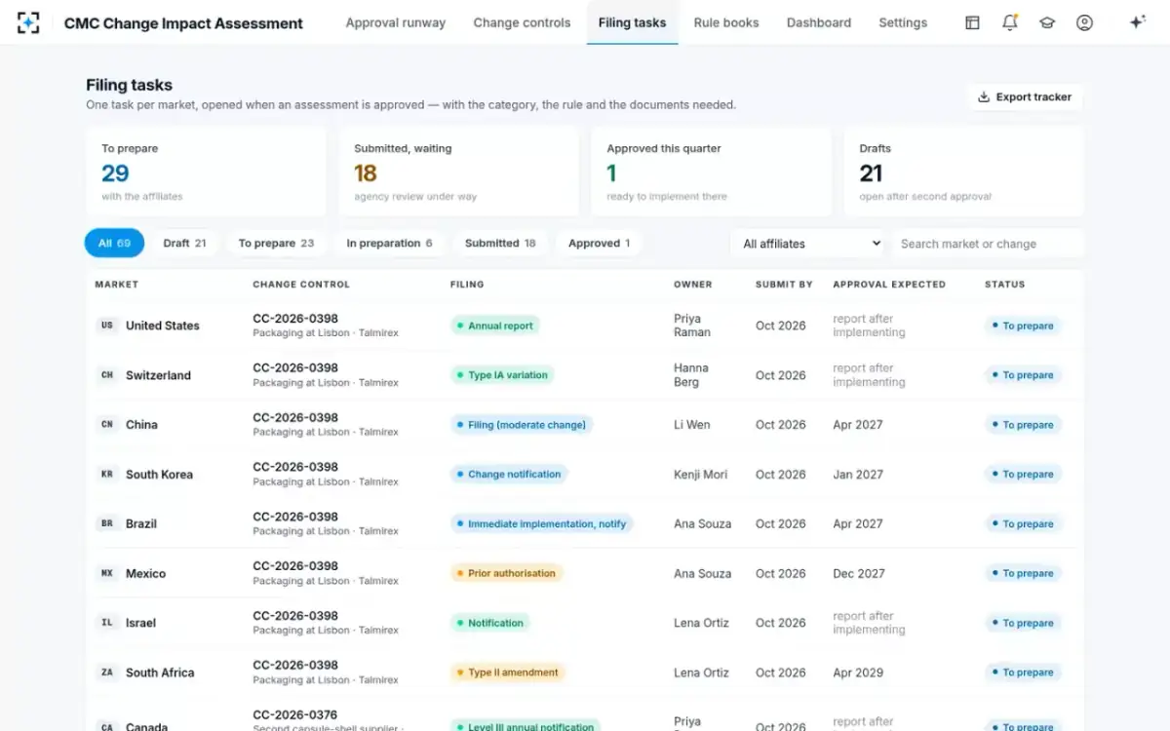Screen dimensions: 1170x731
Task: Click the Israel Notification filing tag
Action: click(x=491, y=623)
